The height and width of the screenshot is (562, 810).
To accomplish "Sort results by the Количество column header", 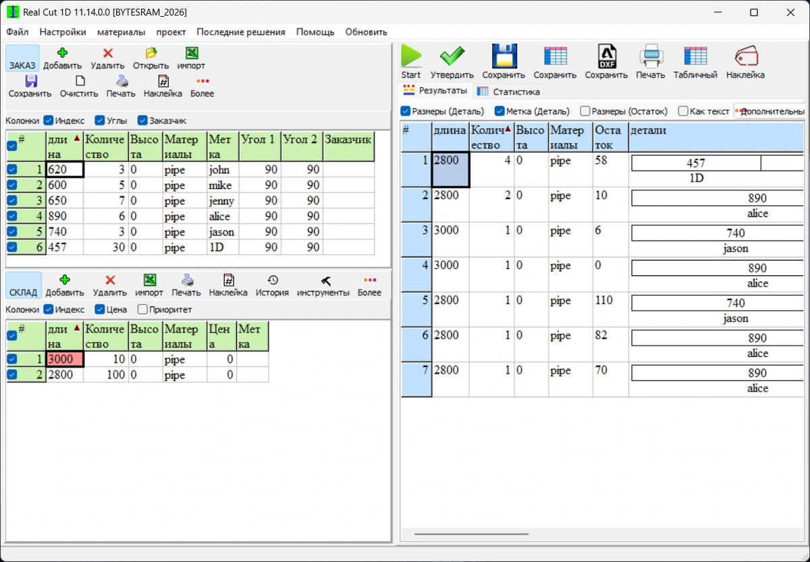I will 491,137.
